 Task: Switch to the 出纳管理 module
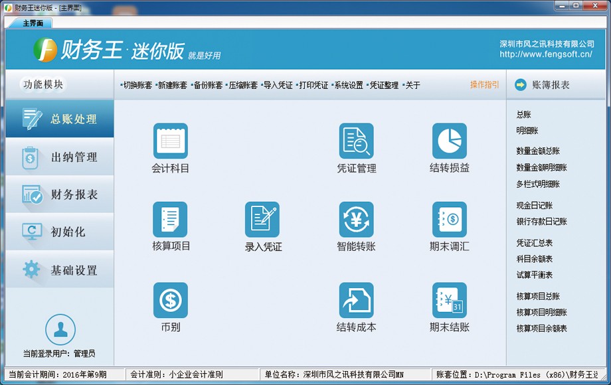[58, 158]
